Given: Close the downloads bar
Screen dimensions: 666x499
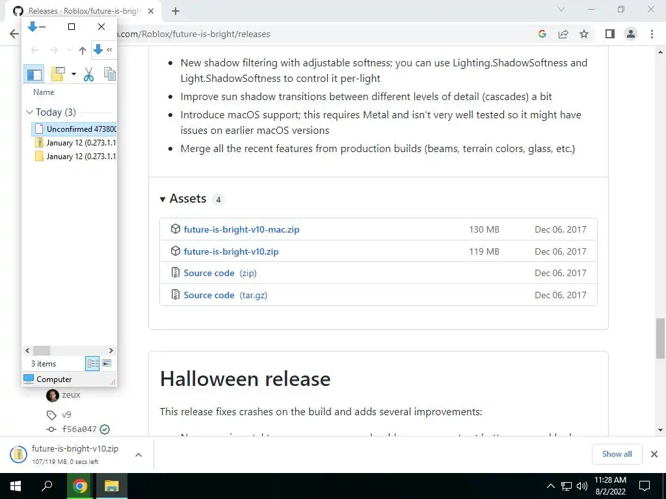Looking at the screenshot, I should tap(654, 454).
